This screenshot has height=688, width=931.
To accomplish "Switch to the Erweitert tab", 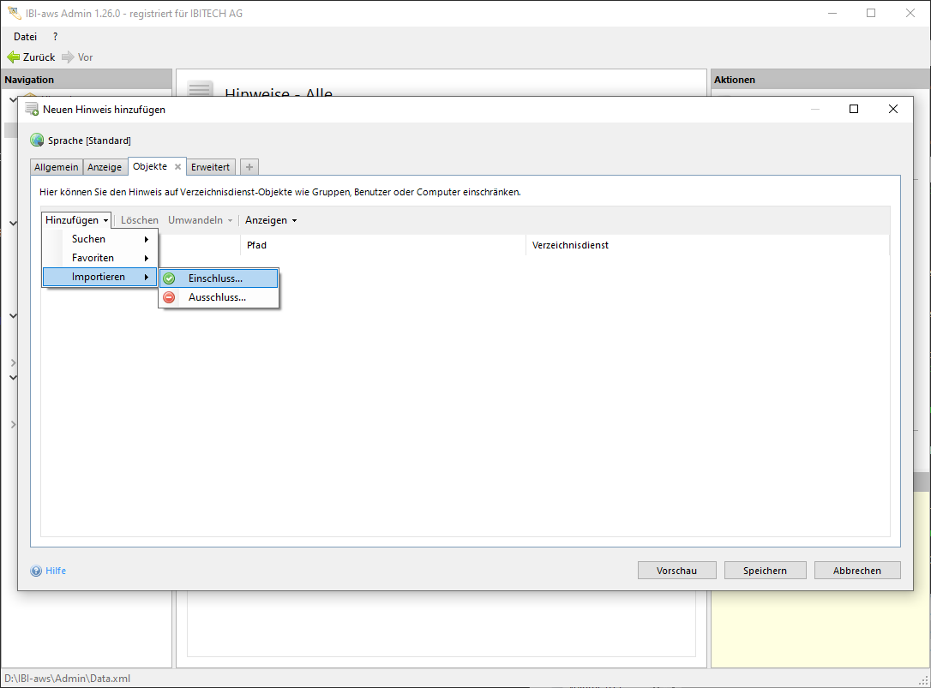I will (x=210, y=167).
